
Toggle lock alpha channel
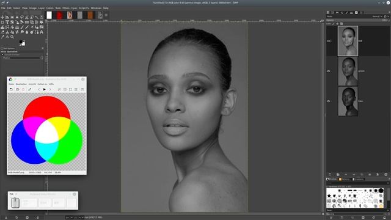point(342,24)
